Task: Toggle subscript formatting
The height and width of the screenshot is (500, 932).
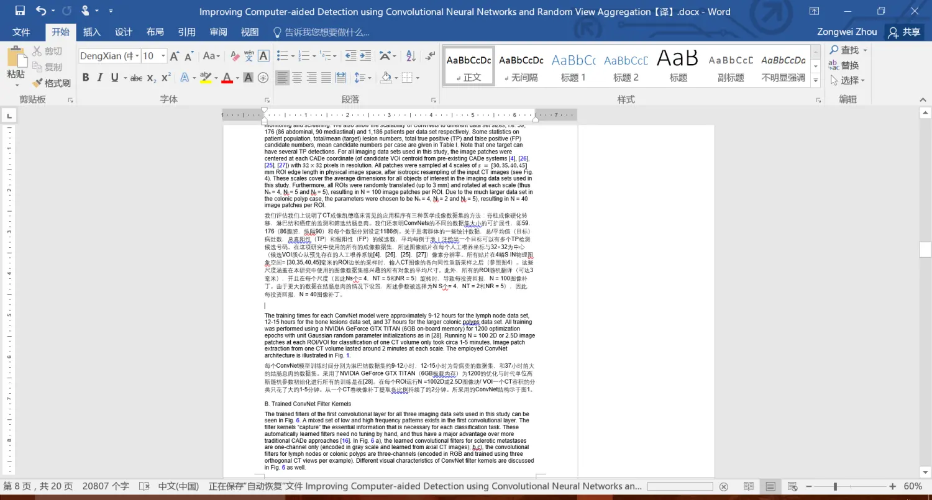Action: (152, 78)
